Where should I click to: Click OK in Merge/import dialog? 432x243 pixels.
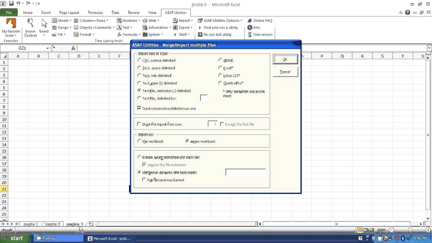(285, 59)
